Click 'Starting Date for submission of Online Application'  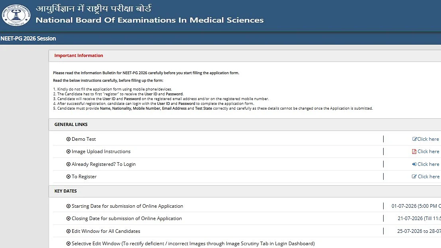(x=128, y=206)
